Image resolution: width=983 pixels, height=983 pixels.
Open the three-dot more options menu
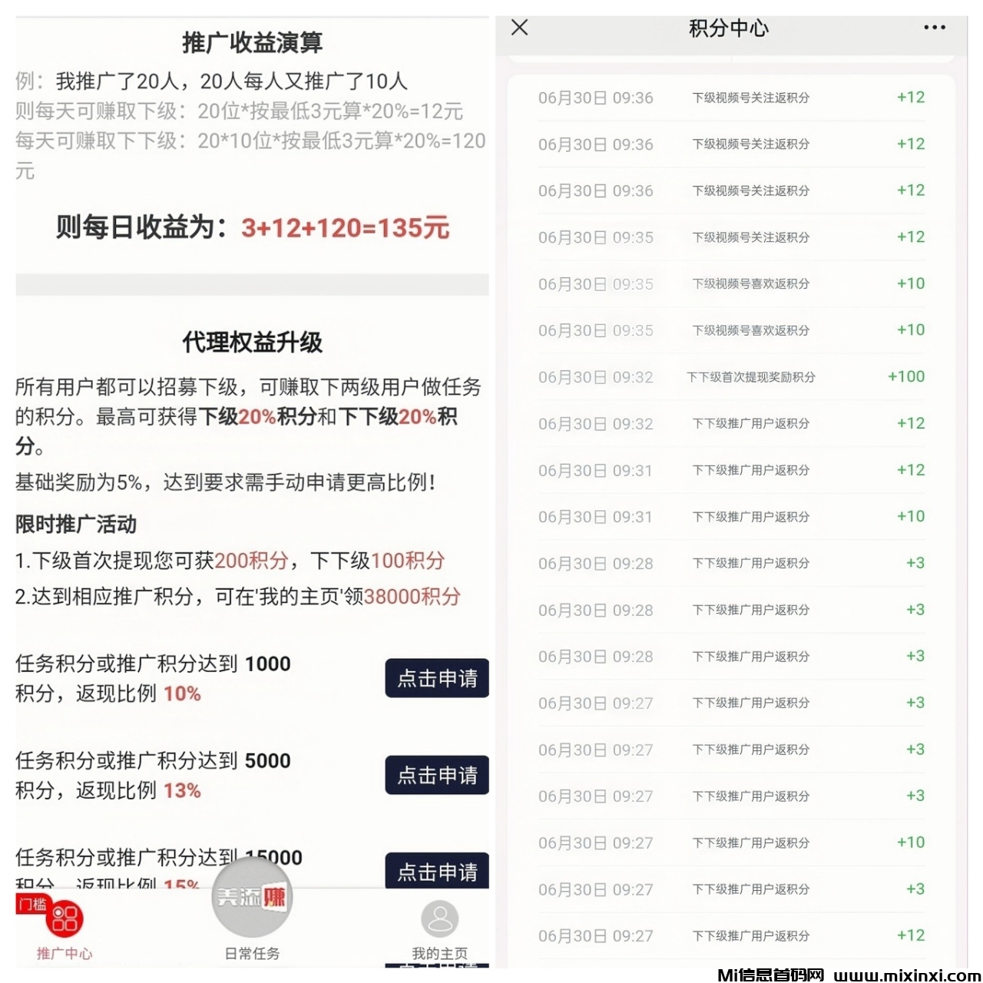[x=934, y=28]
